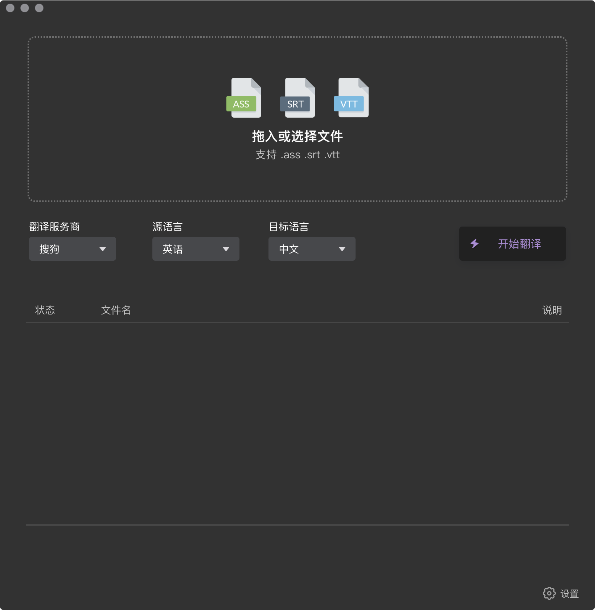The width and height of the screenshot is (595, 610).
Task: Click the blue VTT file icon
Action: 351,98
